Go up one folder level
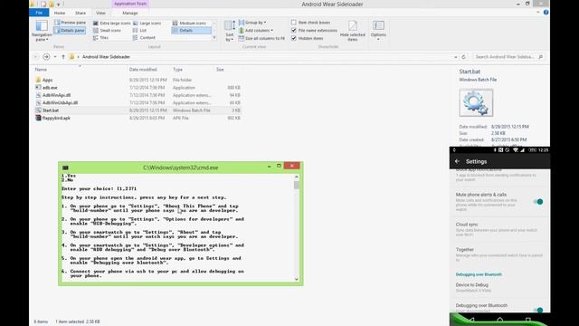Viewport: 579px width, 326px height. [63, 57]
